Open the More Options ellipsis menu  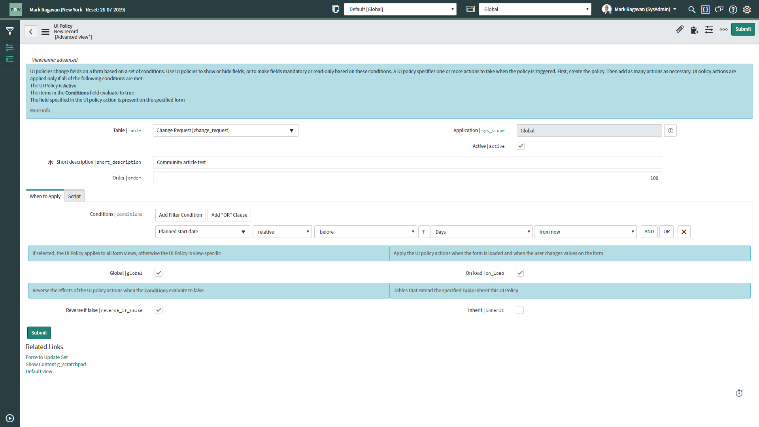[723, 29]
